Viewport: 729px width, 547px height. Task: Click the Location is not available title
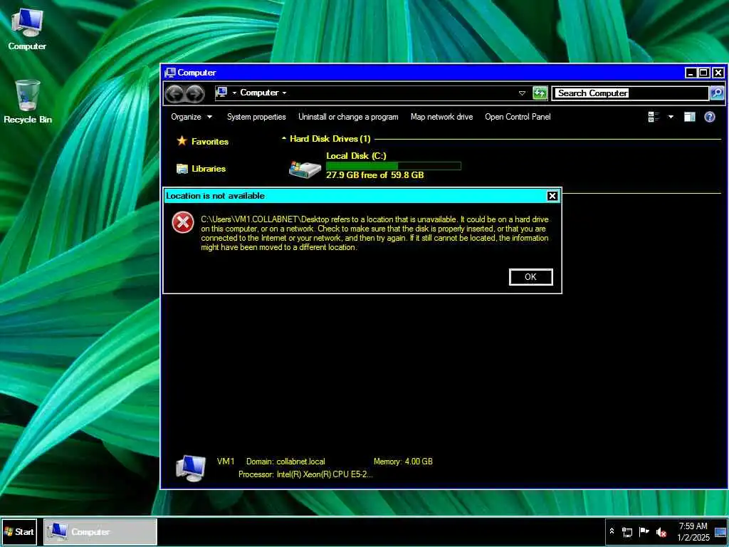(215, 196)
